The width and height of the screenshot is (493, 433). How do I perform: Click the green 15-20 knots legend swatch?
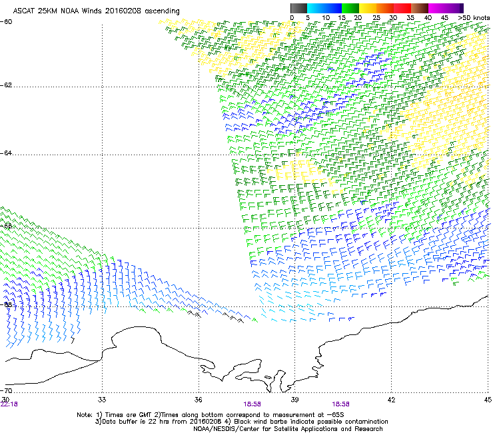[350, 8]
